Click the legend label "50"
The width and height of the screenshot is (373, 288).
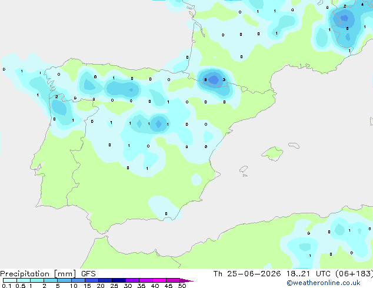pos(182,286)
